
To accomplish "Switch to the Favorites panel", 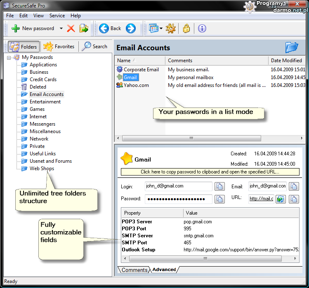I will [59, 47].
